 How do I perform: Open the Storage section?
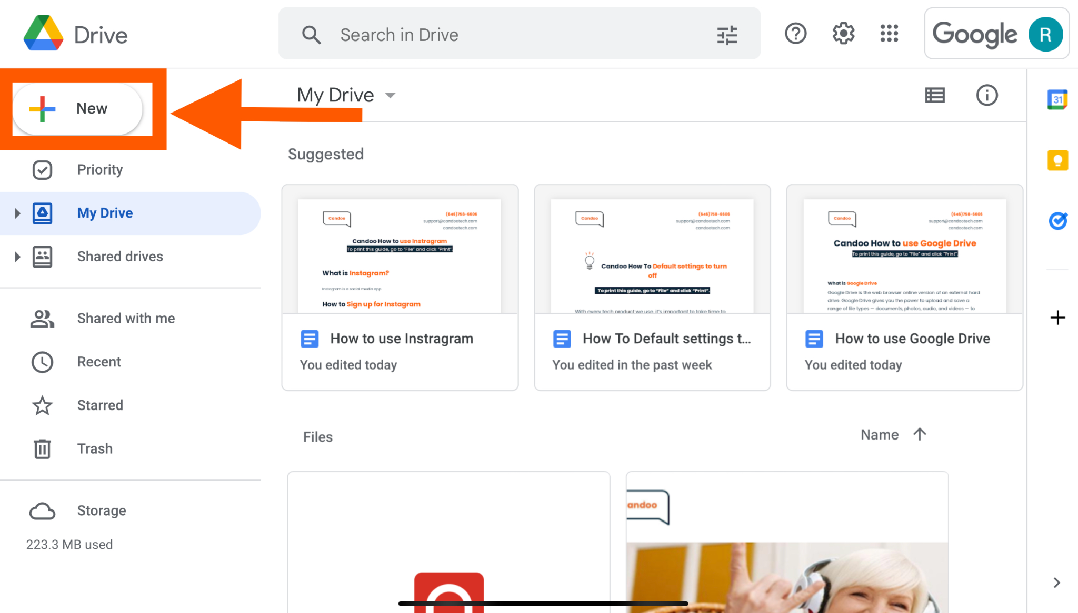point(131,510)
